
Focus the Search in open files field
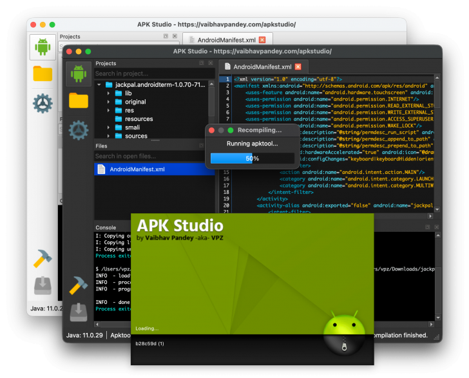tap(149, 156)
